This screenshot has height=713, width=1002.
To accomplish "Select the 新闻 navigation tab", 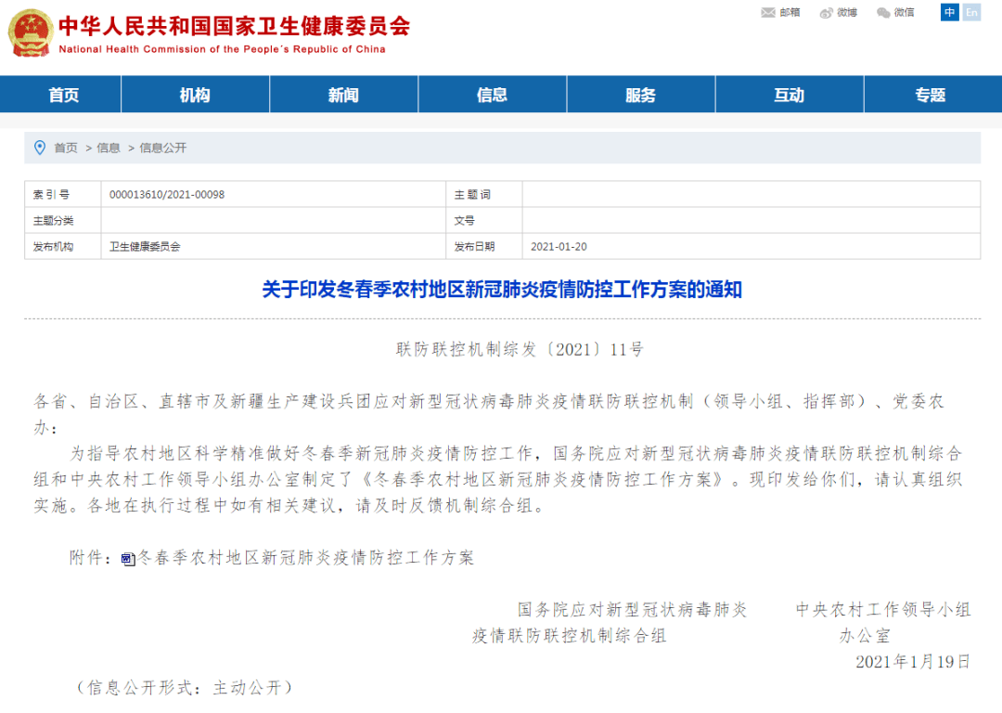I will (x=343, y=94).
